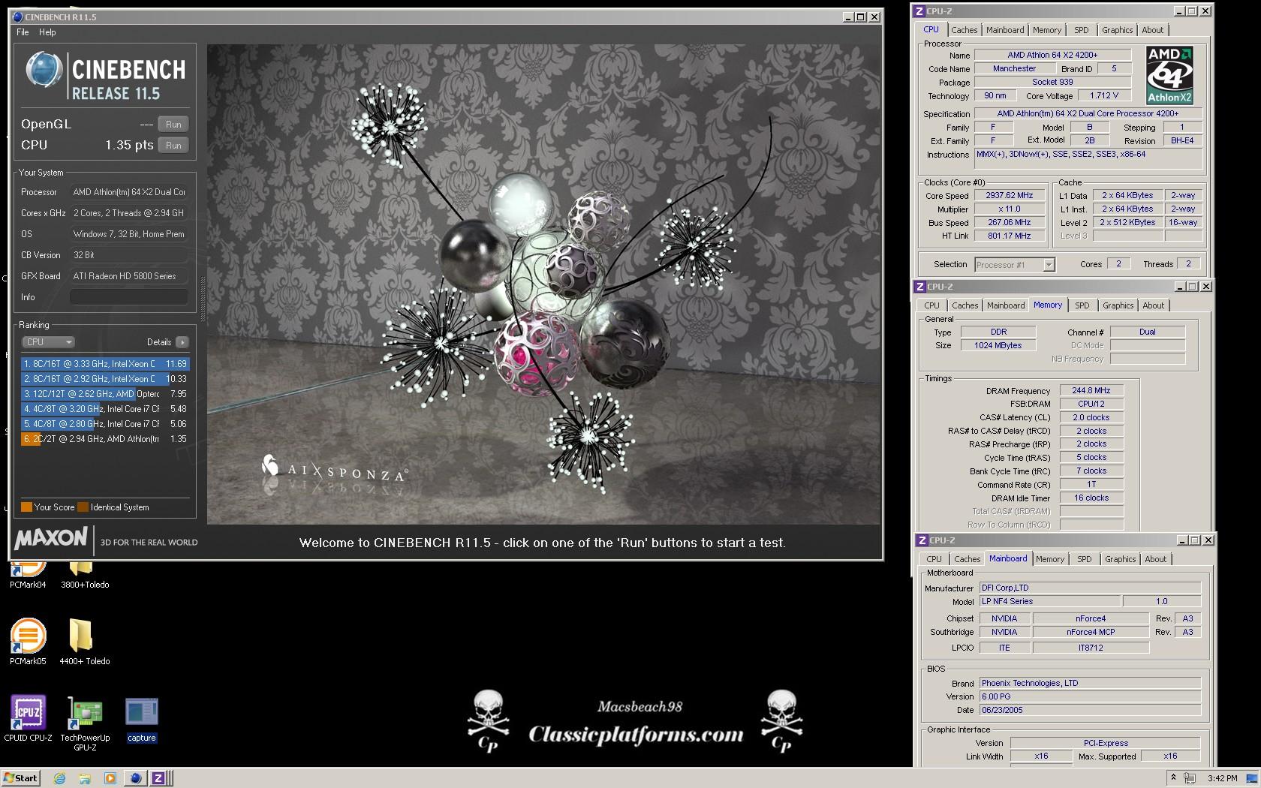Select ranking row 4C/8T @ 2.80 GHz Core i7

tap(105, 424)
